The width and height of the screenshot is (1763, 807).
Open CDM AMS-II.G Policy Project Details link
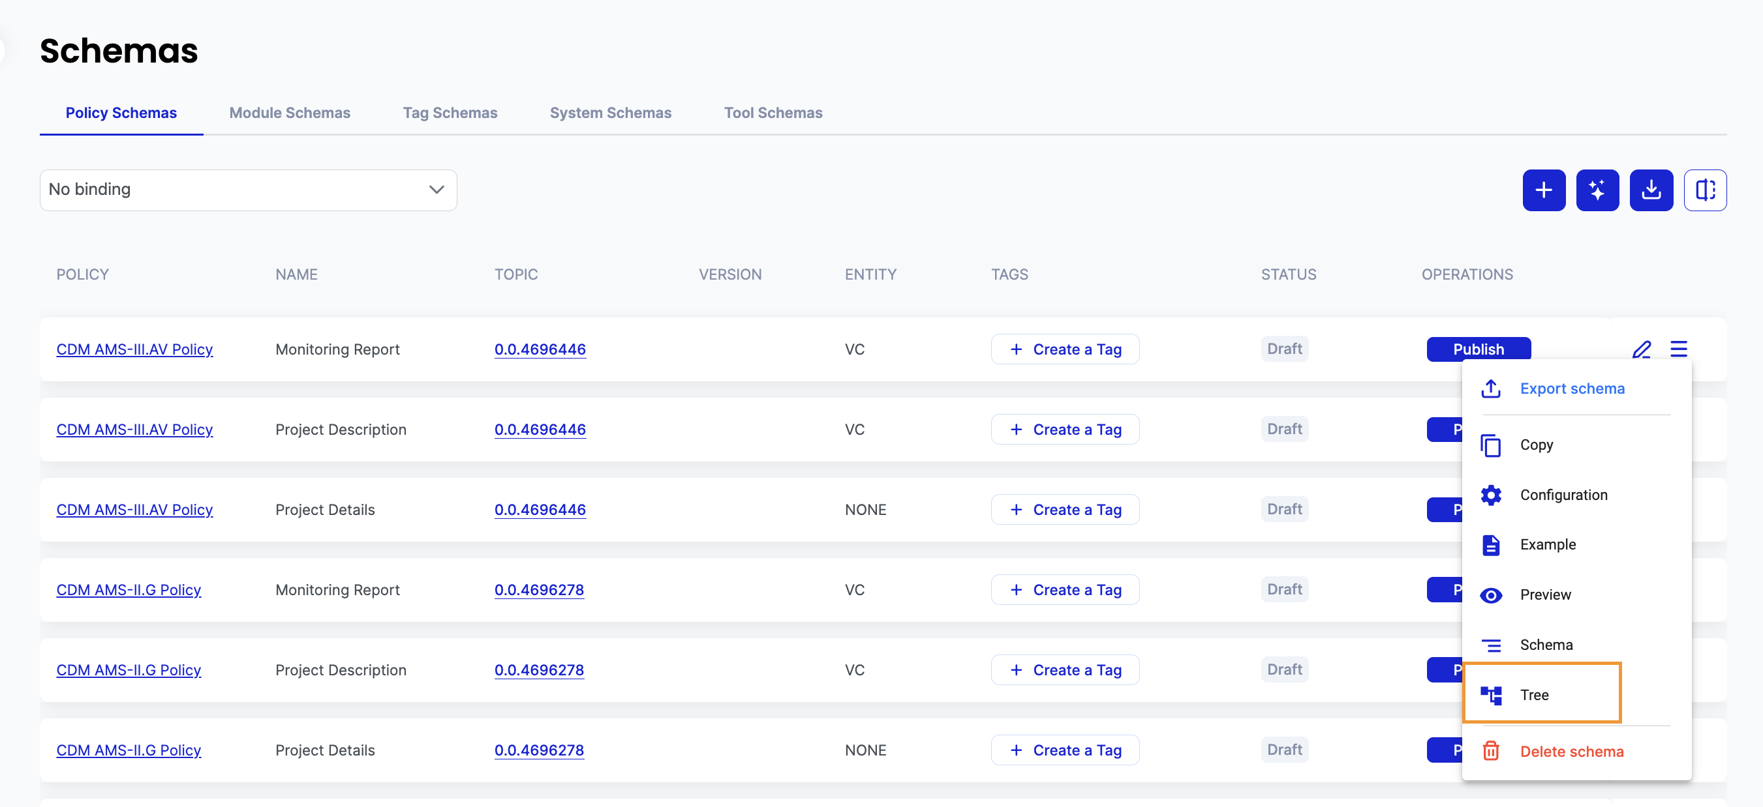[x=129, y=750]
